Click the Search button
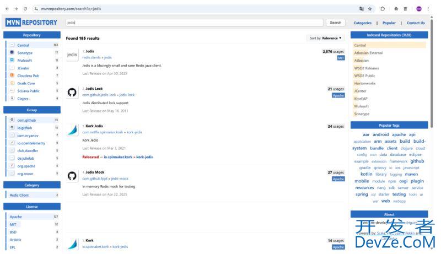 pyautogui.click(x=336, y=23)
